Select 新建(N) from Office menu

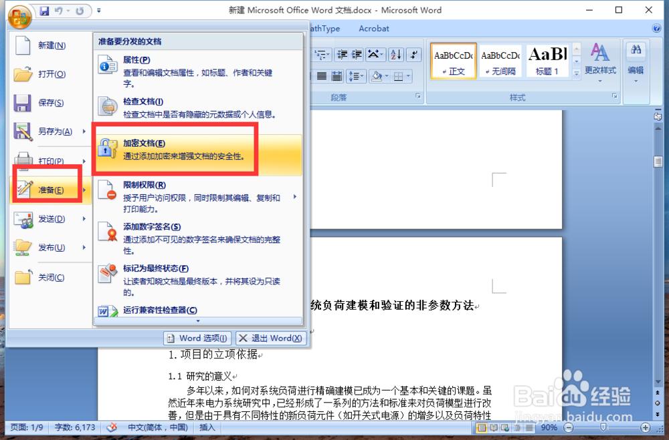51,45
